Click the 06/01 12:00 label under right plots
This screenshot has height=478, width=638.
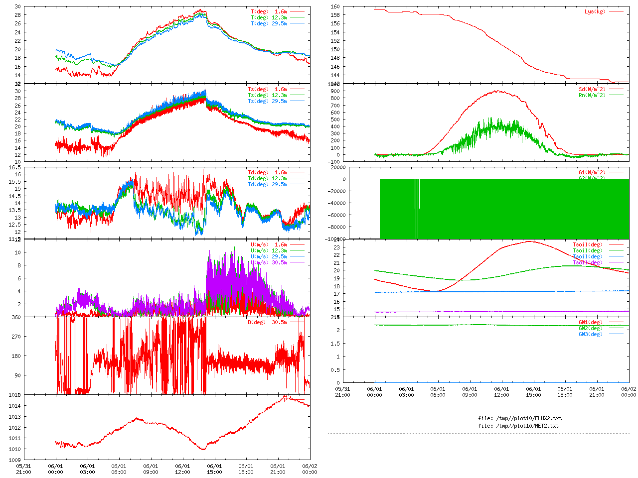tap(501, 392)
